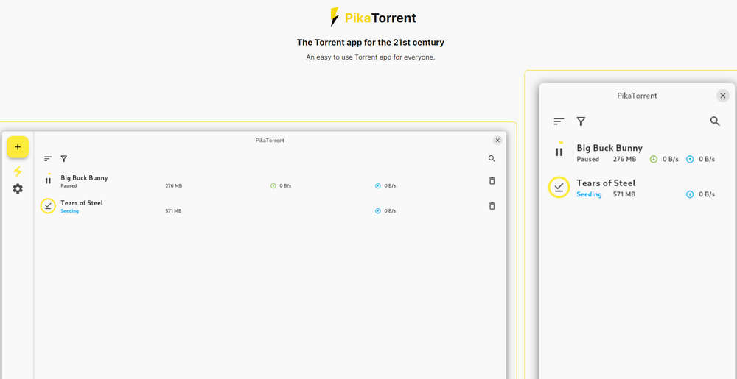This screenshot has height=379, width=737.
Task: Click PikaTorrent title of wide window
Action: pos(270,141)
